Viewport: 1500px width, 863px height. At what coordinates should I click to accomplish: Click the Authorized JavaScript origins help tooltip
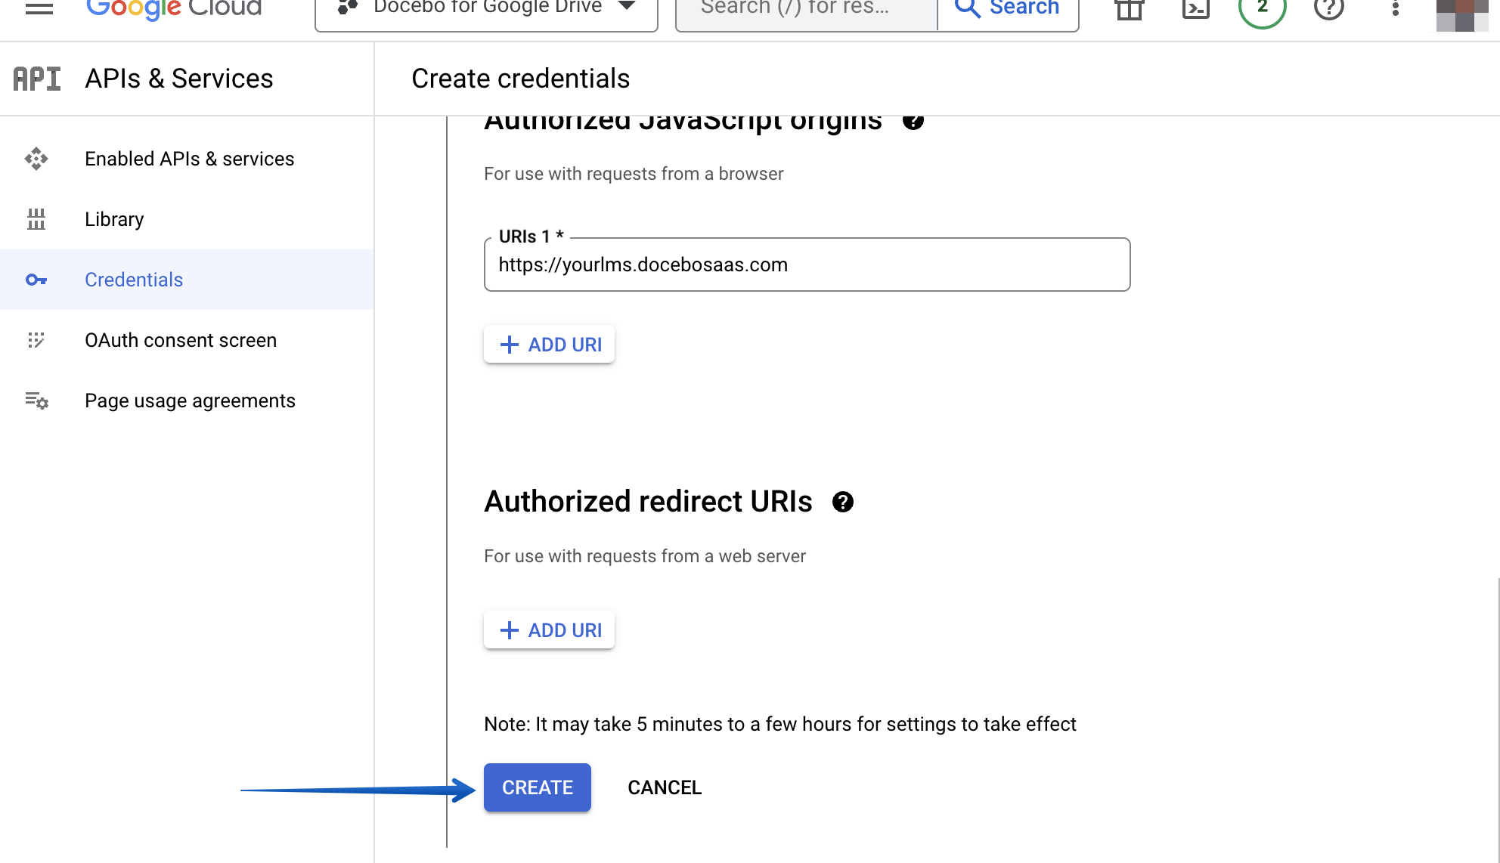pyautogui.click(x=914, y=121)
